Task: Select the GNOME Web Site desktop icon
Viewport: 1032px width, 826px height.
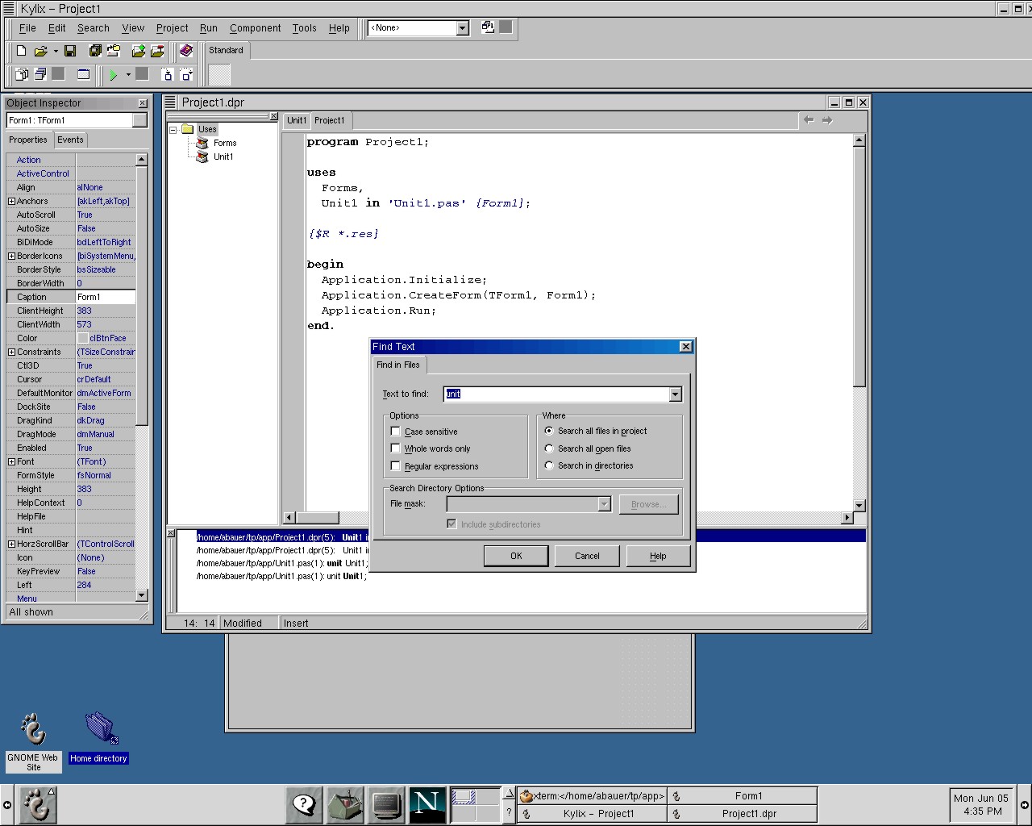Action: [33, 741]
